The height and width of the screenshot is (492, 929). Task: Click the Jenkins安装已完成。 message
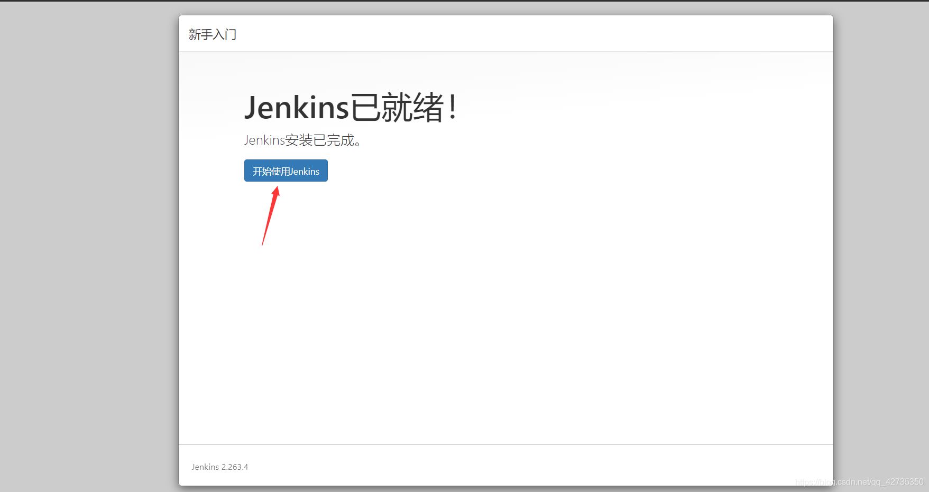click(x=302, y=140)
